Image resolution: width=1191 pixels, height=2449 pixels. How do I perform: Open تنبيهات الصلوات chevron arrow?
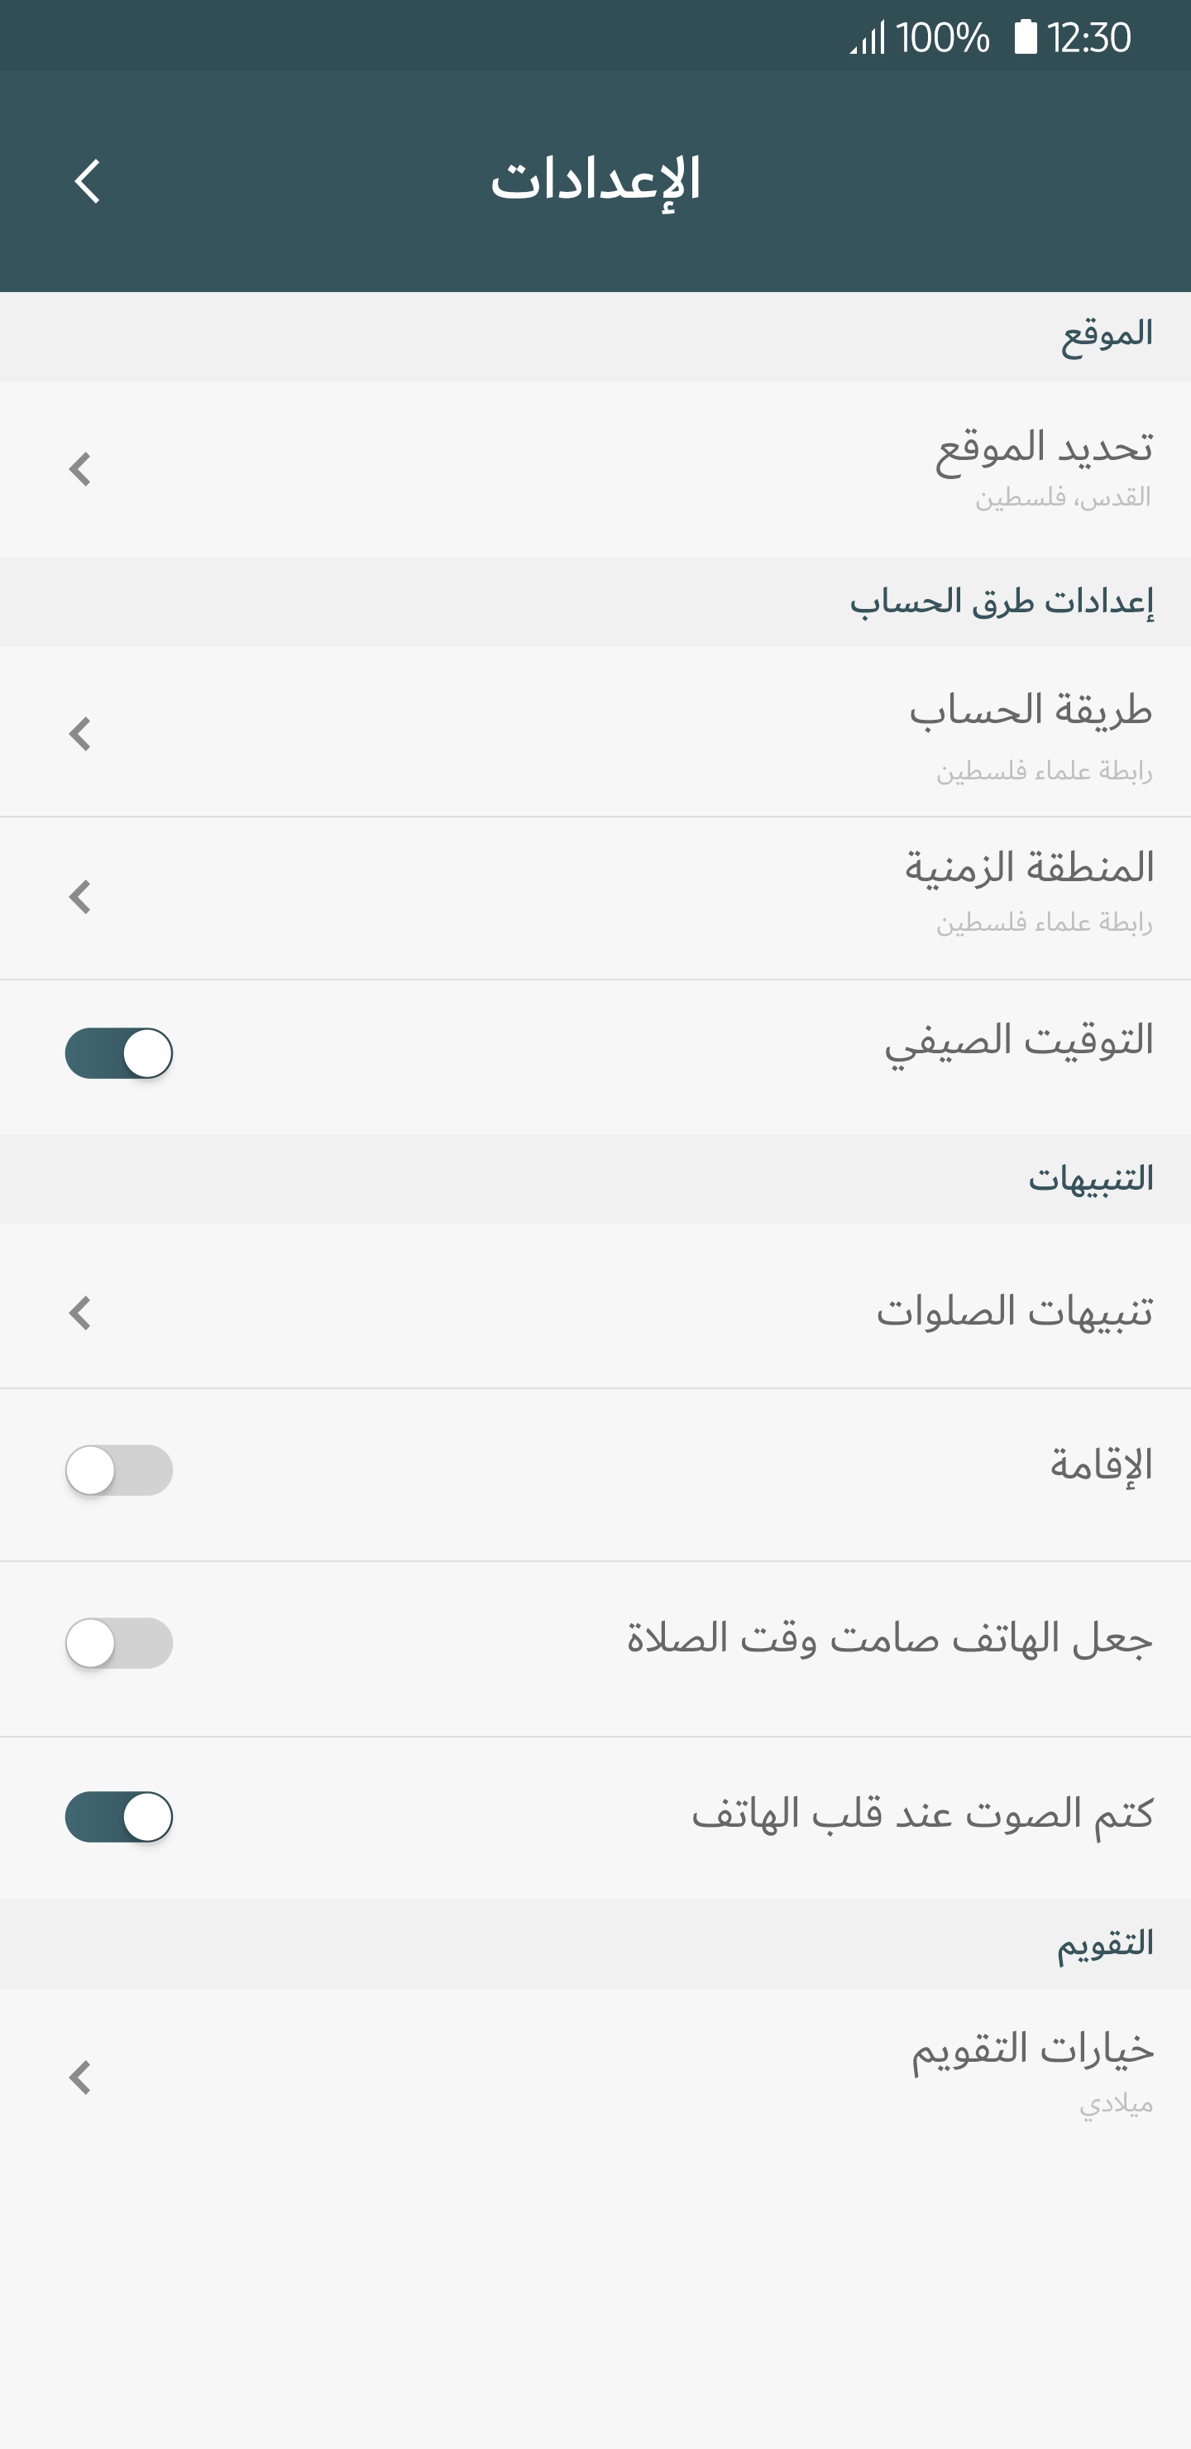click(x=81, y=1313)
